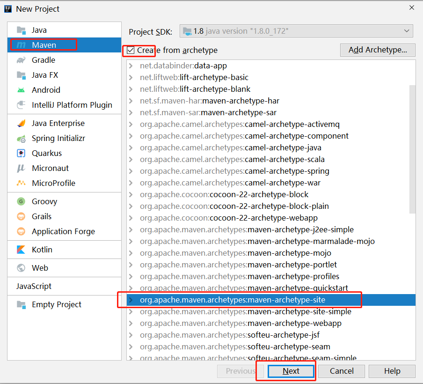The height and width of the screenshot is (384, 423).
Task: Select camel-archetype-java row
Action: pos(271,148)
